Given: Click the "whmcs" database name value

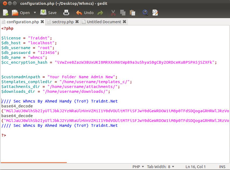Looking at the screenshot, I should (x=36, y=57).
